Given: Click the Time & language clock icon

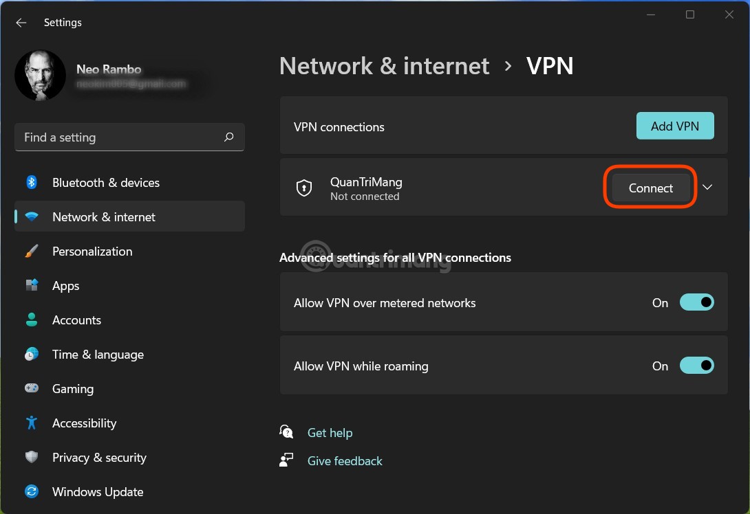Looking at the screenshot, I should (32, 354).
